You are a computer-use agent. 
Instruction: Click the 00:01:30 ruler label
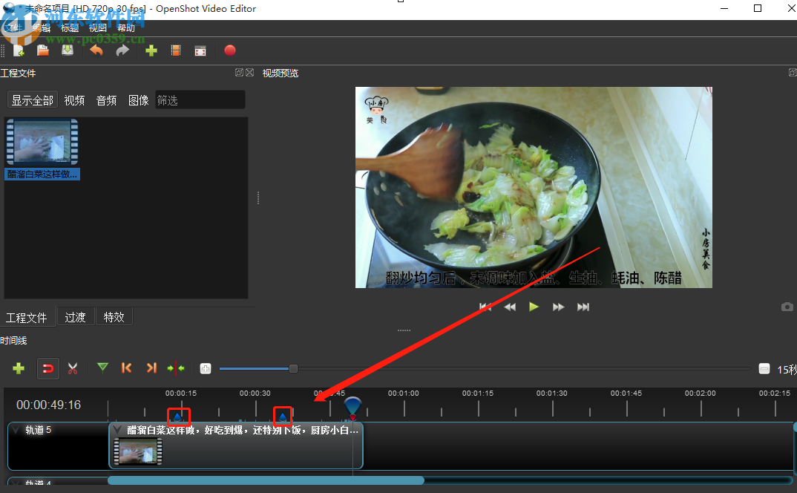[x=552, y=394]
